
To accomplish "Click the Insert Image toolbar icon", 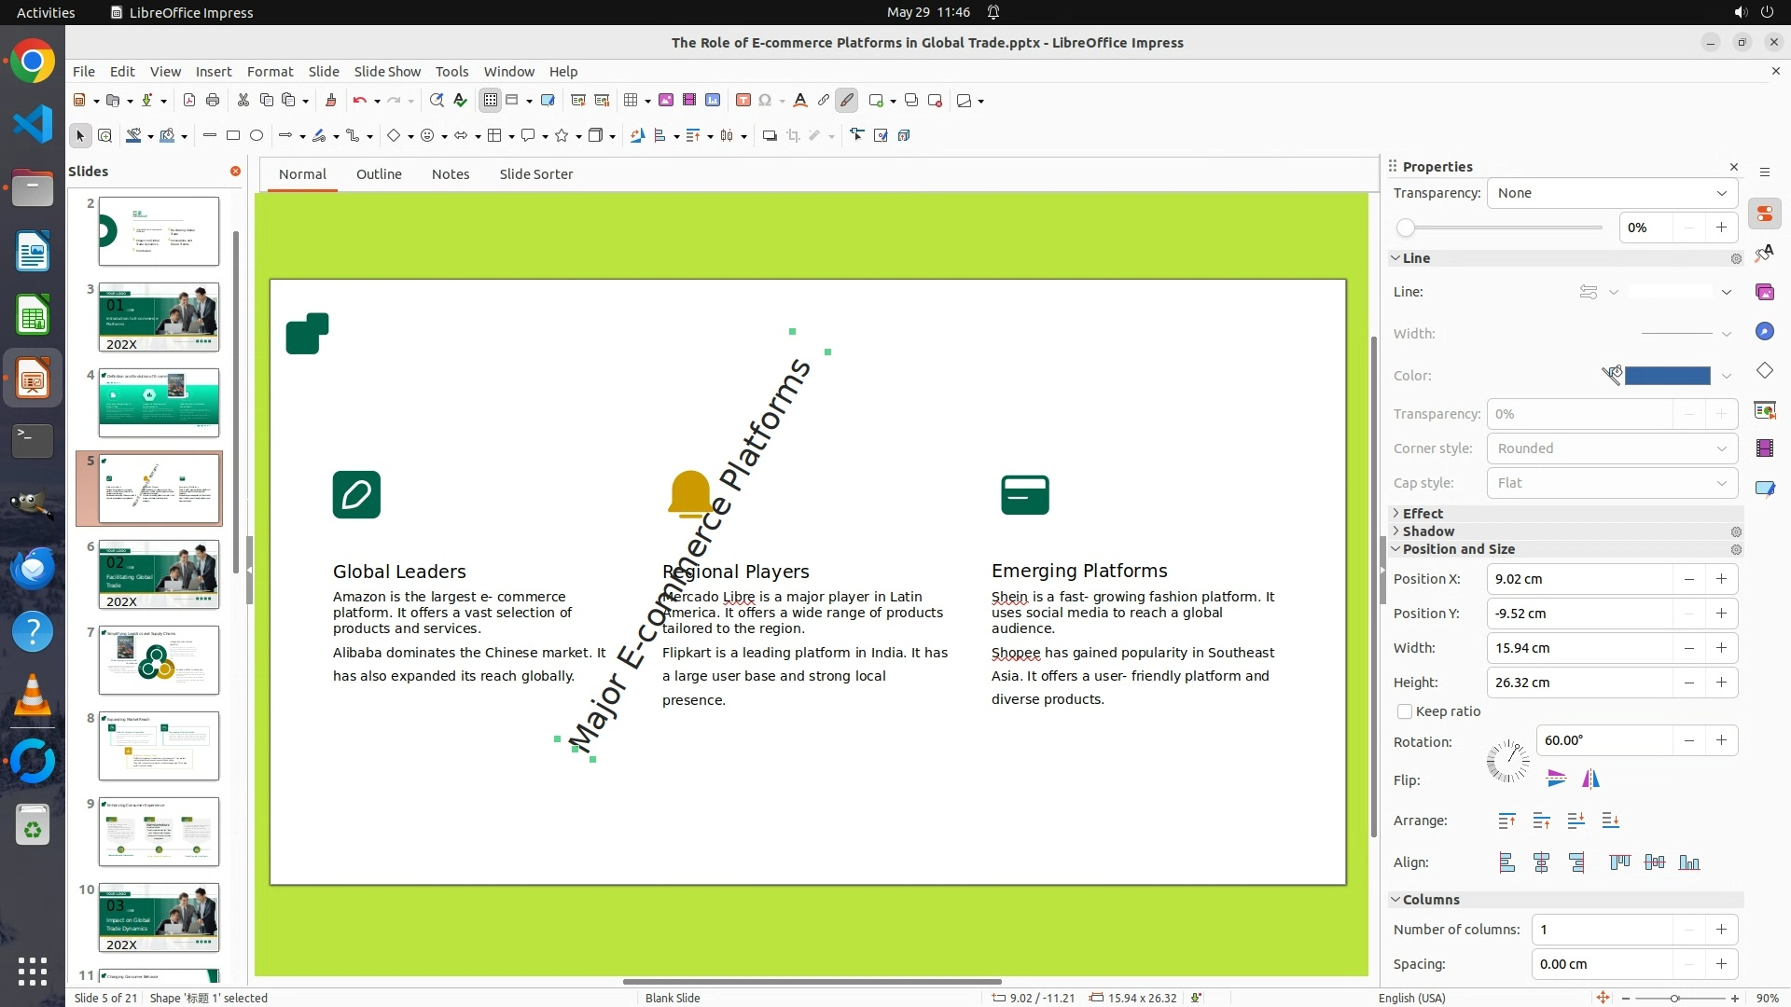I will tap(666, 101).
